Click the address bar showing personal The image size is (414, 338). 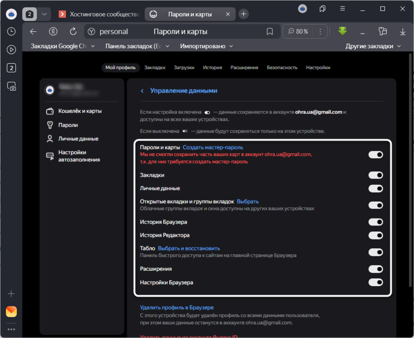(182, 32)
